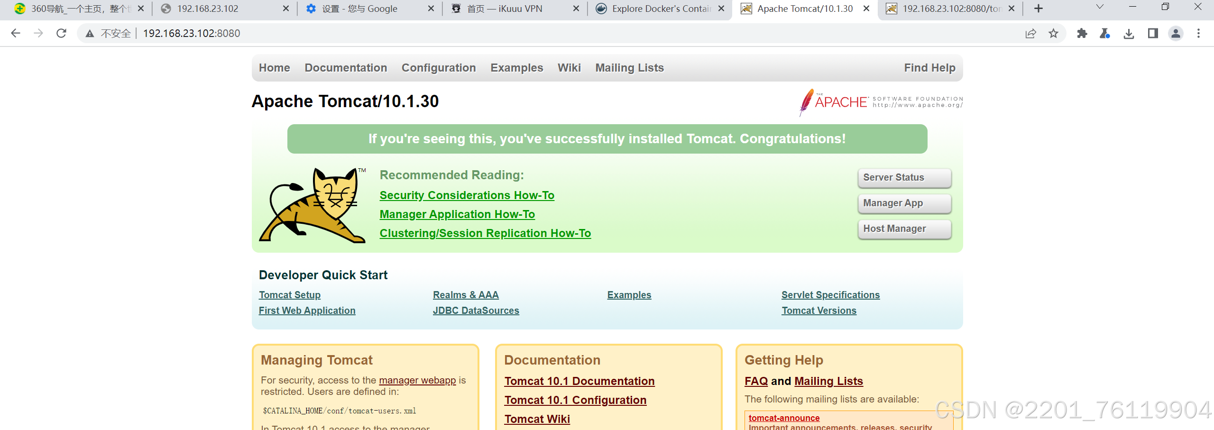Open Examples in Tomcat navigation bar
Viewport: 1214px width, 430px height.
click(517, 68)
